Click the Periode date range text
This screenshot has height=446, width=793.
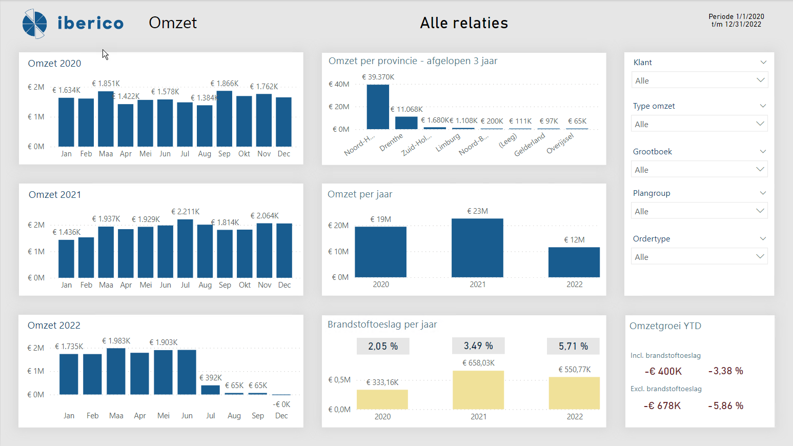click(x=737, y=21)
